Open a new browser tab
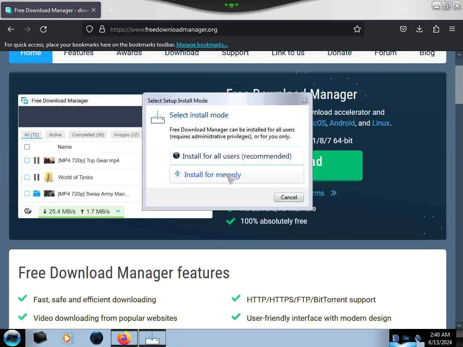 coord(111,10)
